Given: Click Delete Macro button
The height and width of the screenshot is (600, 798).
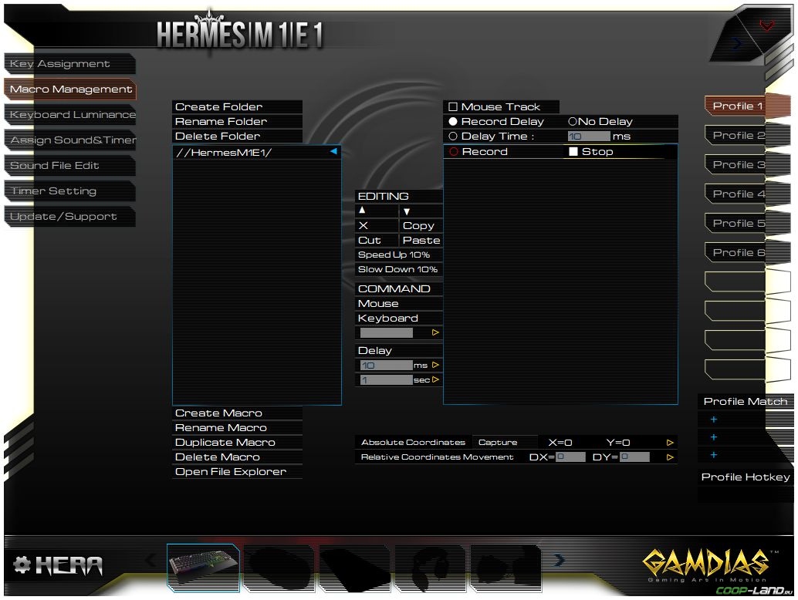Looking at the screenshot, I should point(237,457).
